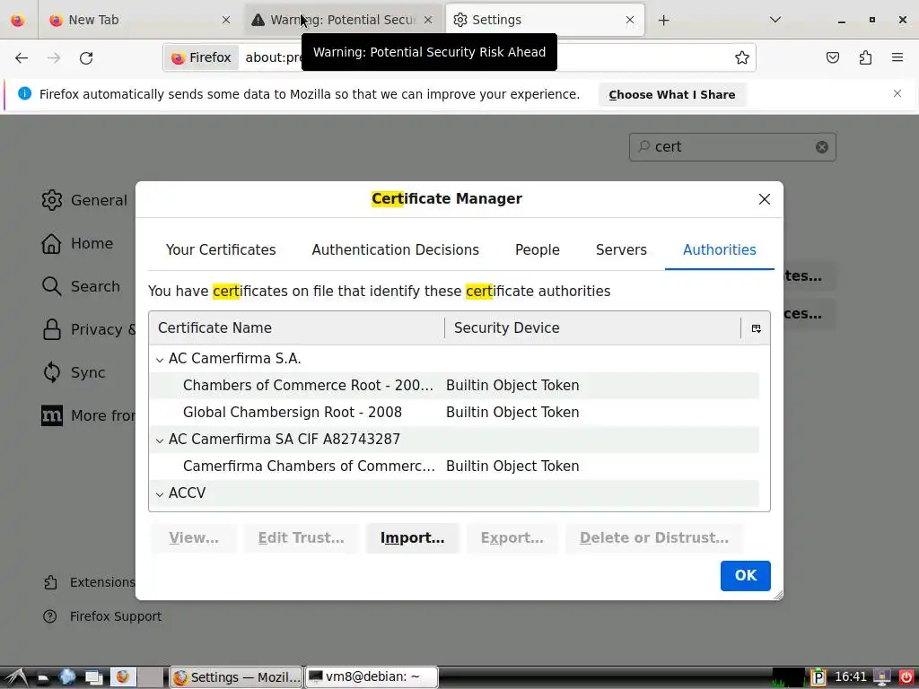The image size is (919, 689).
Task: Focus the settings search box containing cert
Action: click(x=732, y=147)
